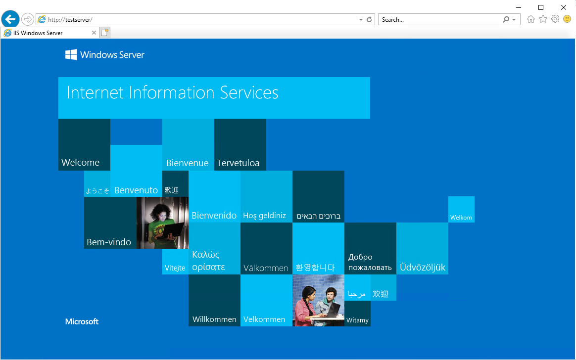This screenshot has width=576, height=360.
Task: Open a new tab
Action: (x=105, y=33)
